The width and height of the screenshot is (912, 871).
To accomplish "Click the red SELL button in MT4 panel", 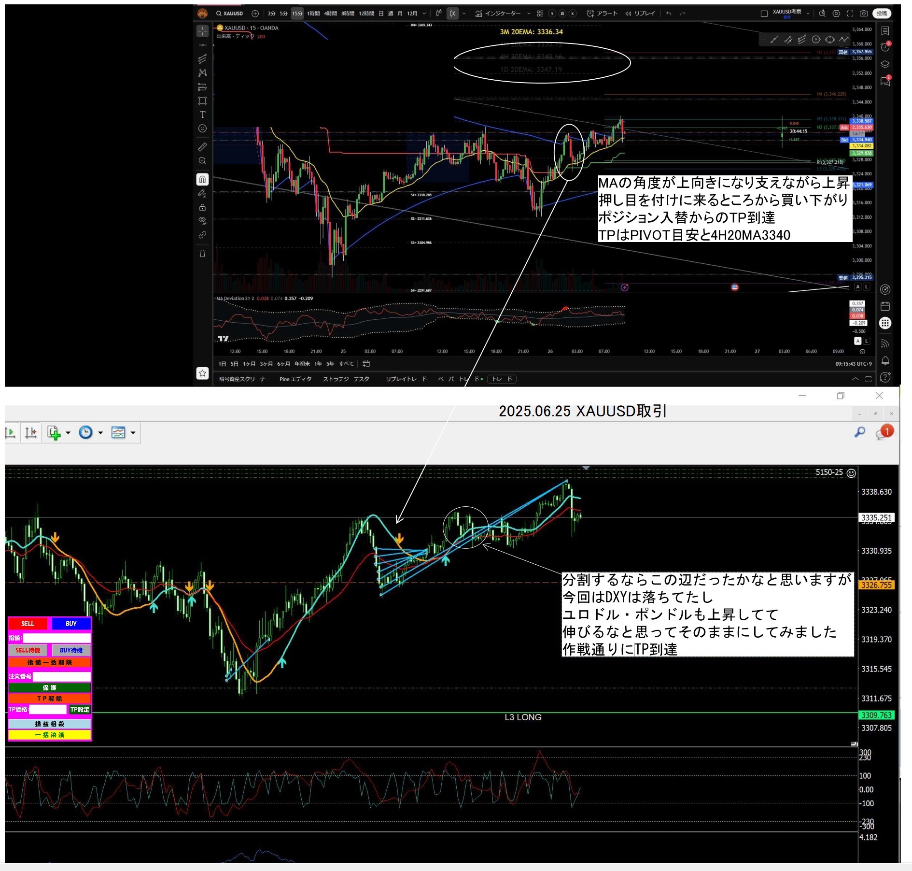I will click(x=28, y=624).
